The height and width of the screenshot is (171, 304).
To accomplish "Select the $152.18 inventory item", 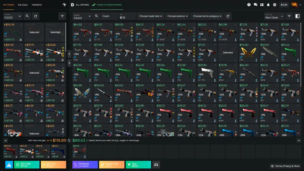I will coord(13,32).
